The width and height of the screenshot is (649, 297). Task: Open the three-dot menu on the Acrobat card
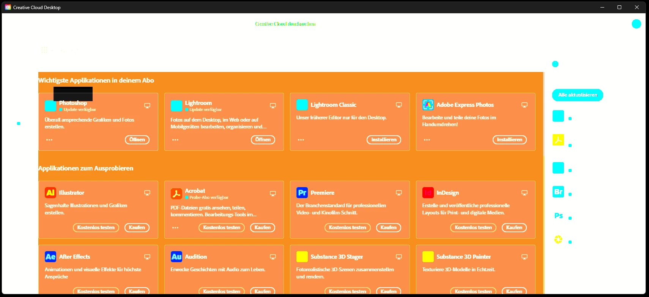(x=175, y=228)
